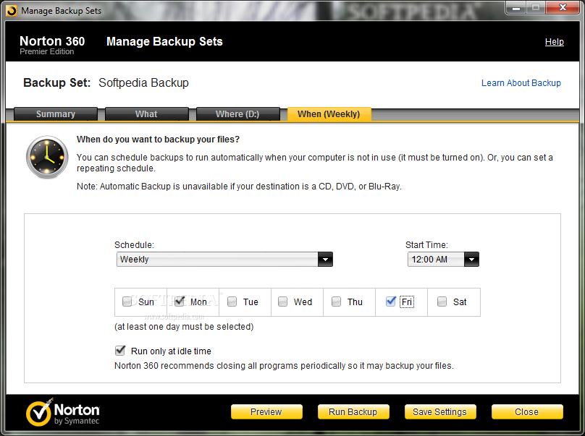This screenshot has height=436, width=585.
Task: Click the Norton 360 recommends closing programs text
Action: click(284, 366)
